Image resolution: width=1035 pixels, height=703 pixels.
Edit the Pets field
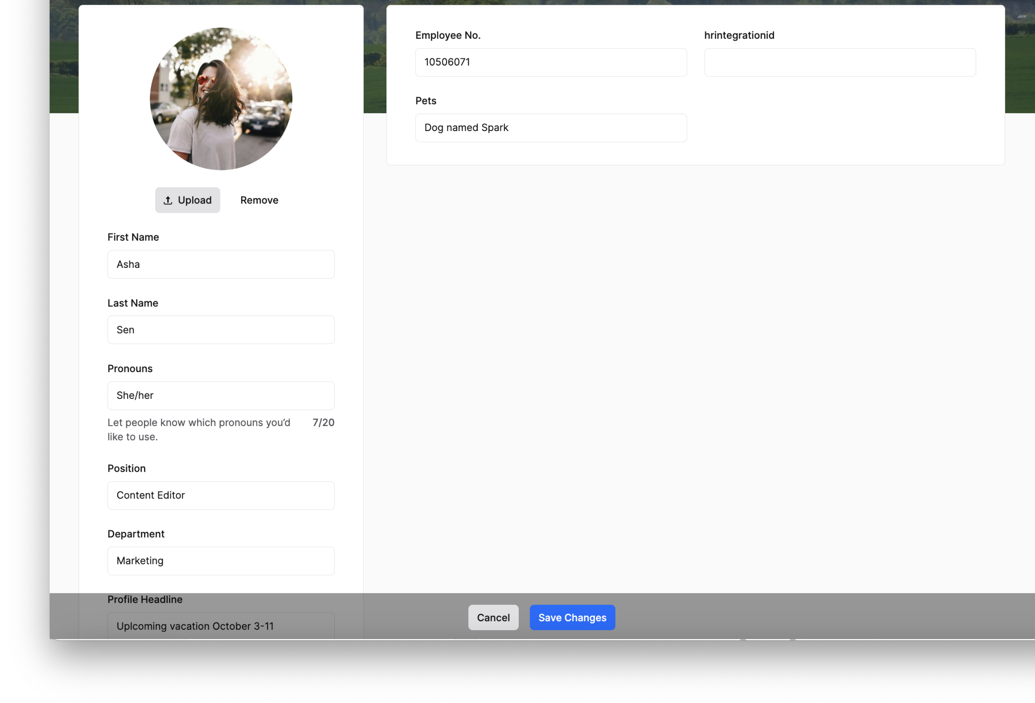[x=551, y=128]
